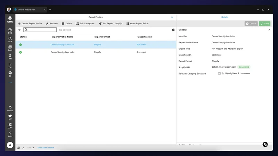Open the chat bubble icon
The height and width of the screenshot is (156, 278).
[265, 145]
